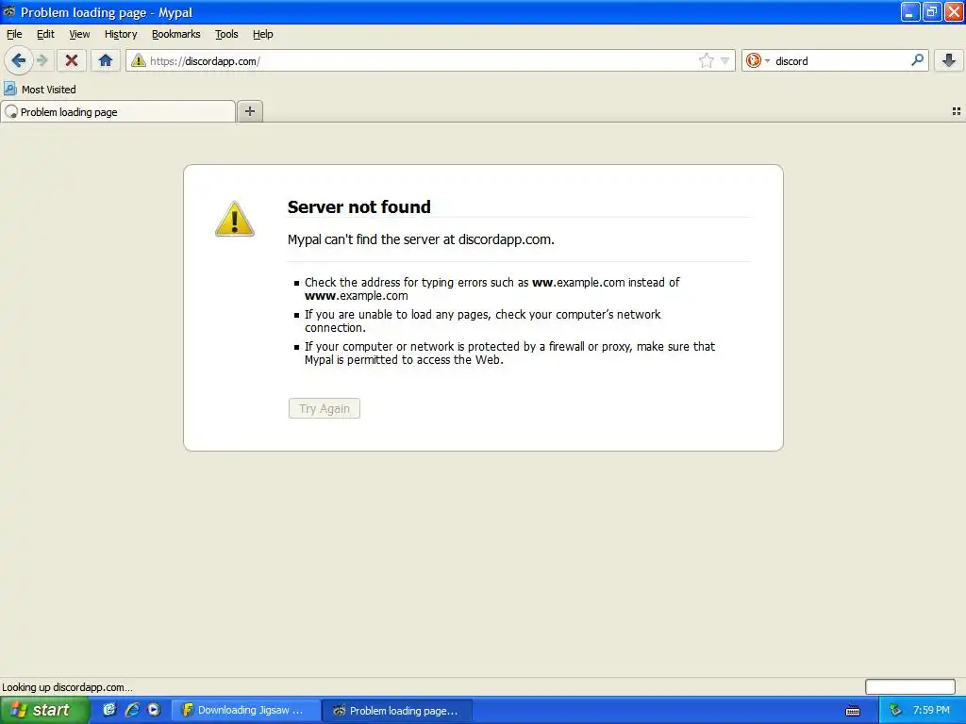This screenshot has height=724, width=966.
Task: Open the Help menu
Action: 262,34
